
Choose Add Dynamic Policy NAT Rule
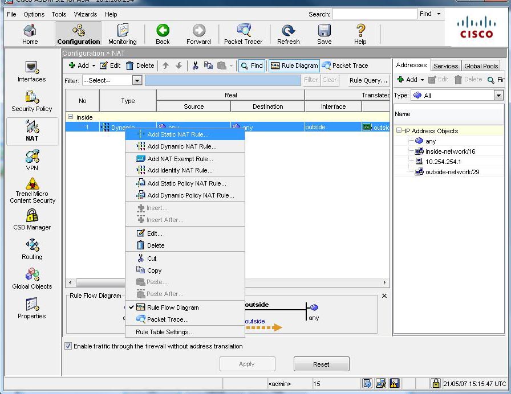pos(185,195)
